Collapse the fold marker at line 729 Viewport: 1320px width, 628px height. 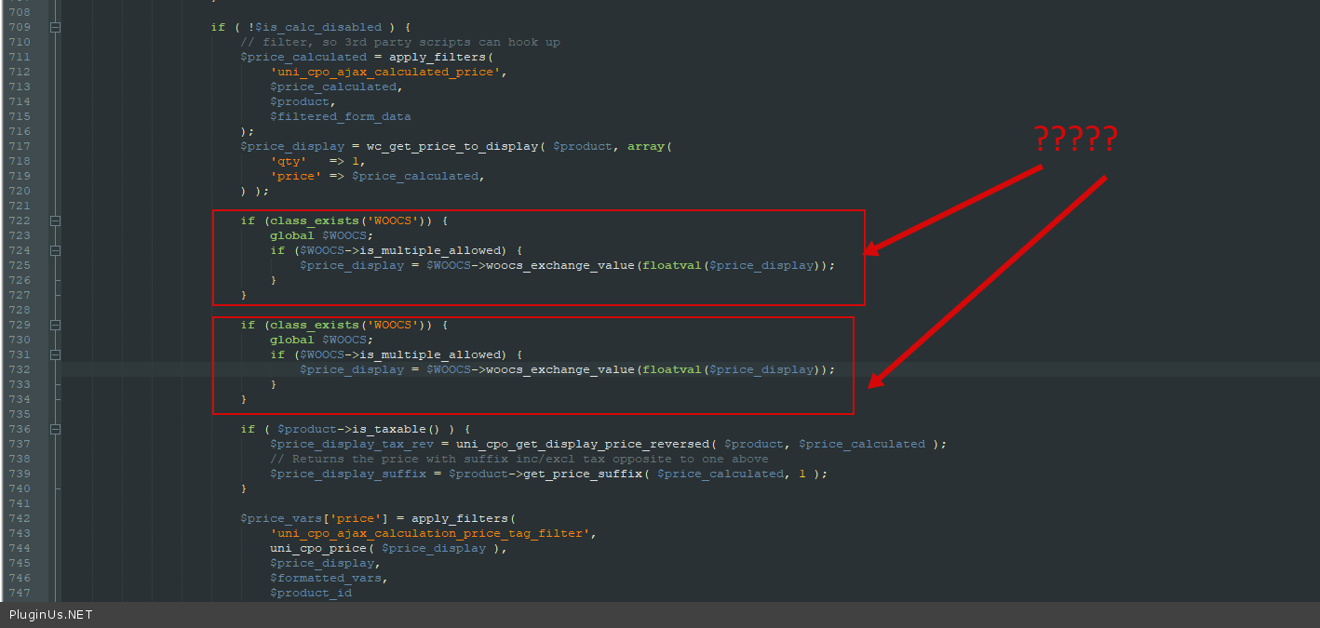point(55,325)
